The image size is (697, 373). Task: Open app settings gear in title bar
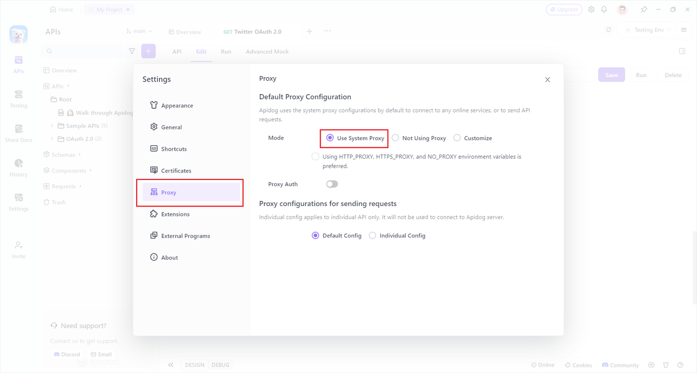pos(591,10)
